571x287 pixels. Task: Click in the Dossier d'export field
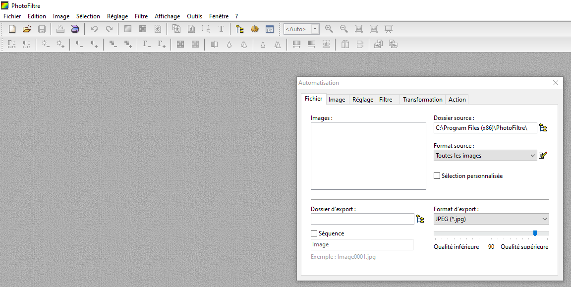(362, 219)
